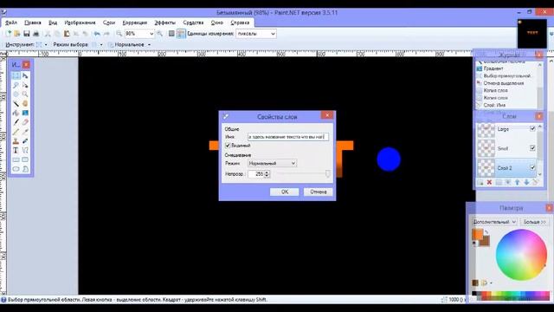This screenshot has height=312, width=554.
Task: Open the Коррекция menu
Action: pyautogui.click(x=135, y=23)
